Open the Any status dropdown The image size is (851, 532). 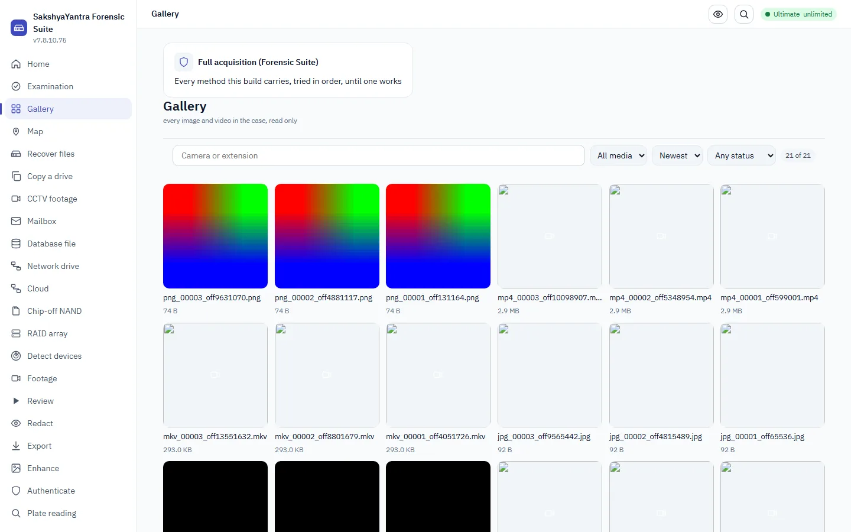pos(742,155)
